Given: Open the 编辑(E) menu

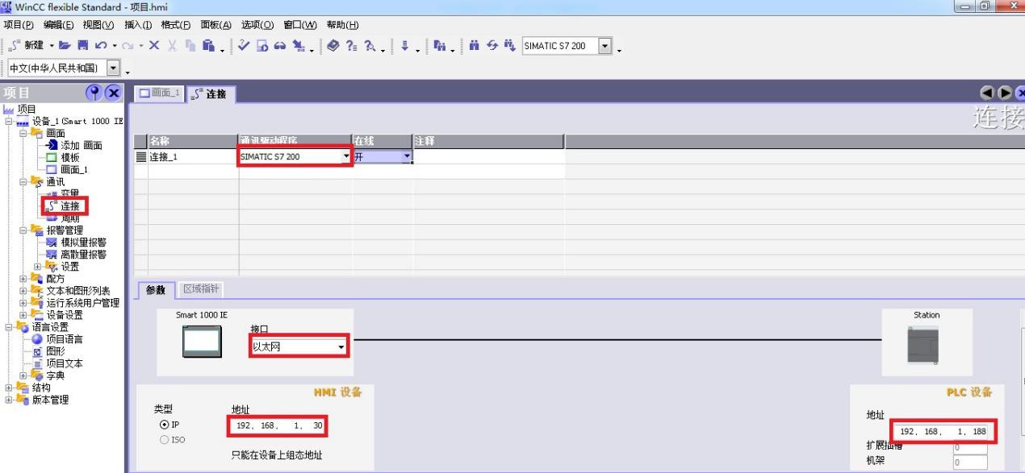Looking at the screenshot, I should pos(58,25).
